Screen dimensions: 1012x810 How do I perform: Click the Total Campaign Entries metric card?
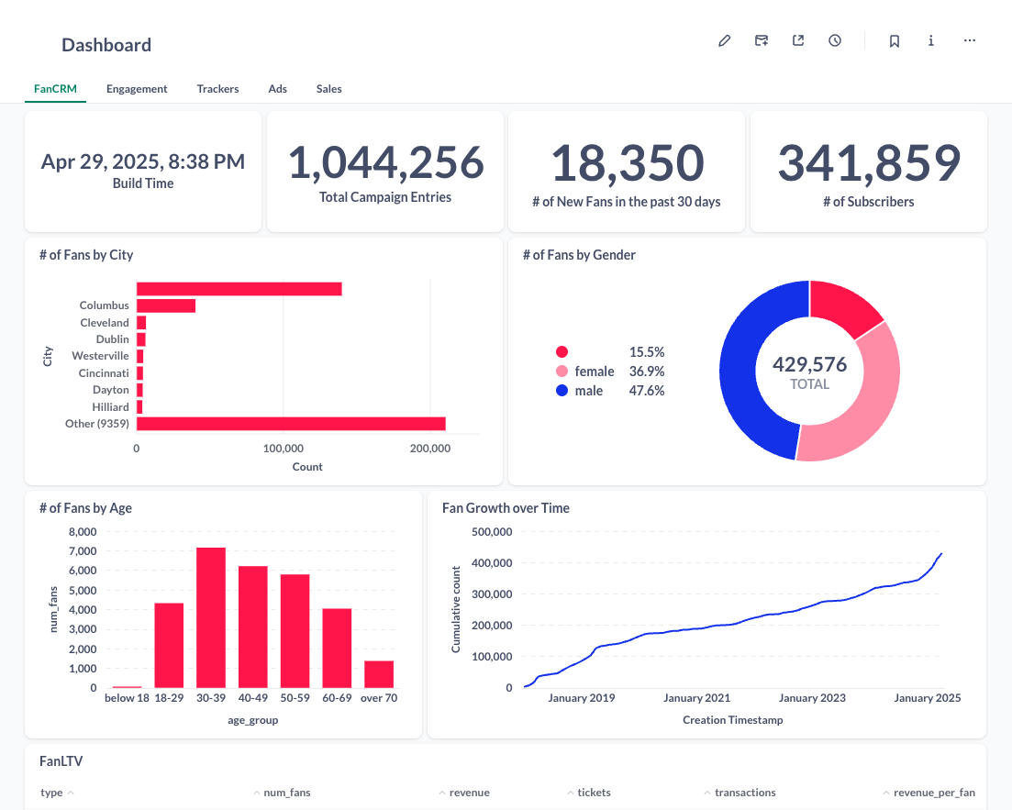pyautogui.click(x=384, y=172)
